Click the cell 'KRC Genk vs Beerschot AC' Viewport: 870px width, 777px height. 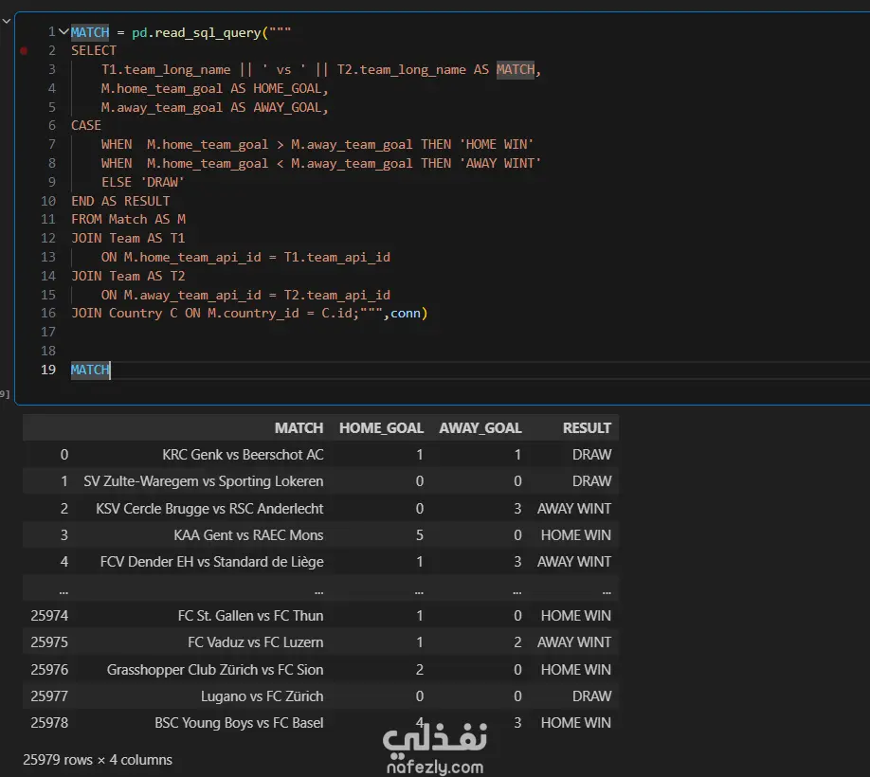click(243, 455)
